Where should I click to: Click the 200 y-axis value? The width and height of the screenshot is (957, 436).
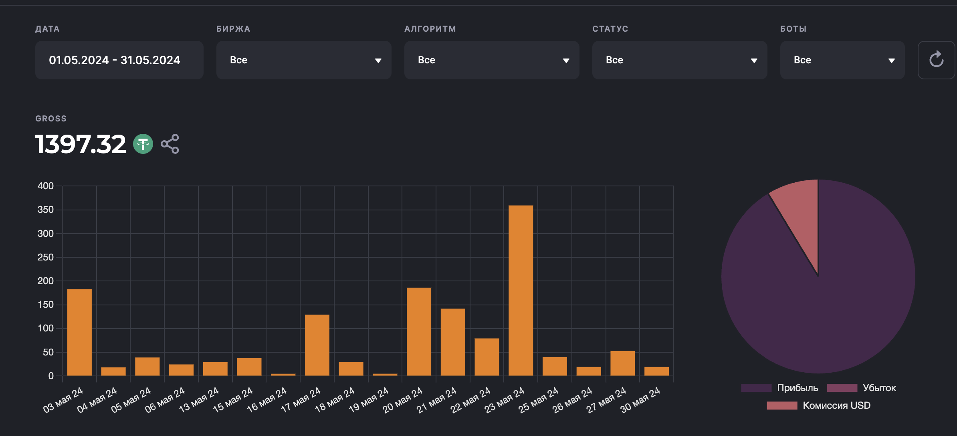(46, 281)
